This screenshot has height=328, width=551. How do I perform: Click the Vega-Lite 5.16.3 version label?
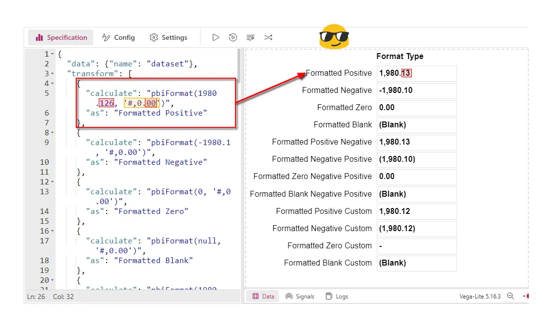pos(480,296)
